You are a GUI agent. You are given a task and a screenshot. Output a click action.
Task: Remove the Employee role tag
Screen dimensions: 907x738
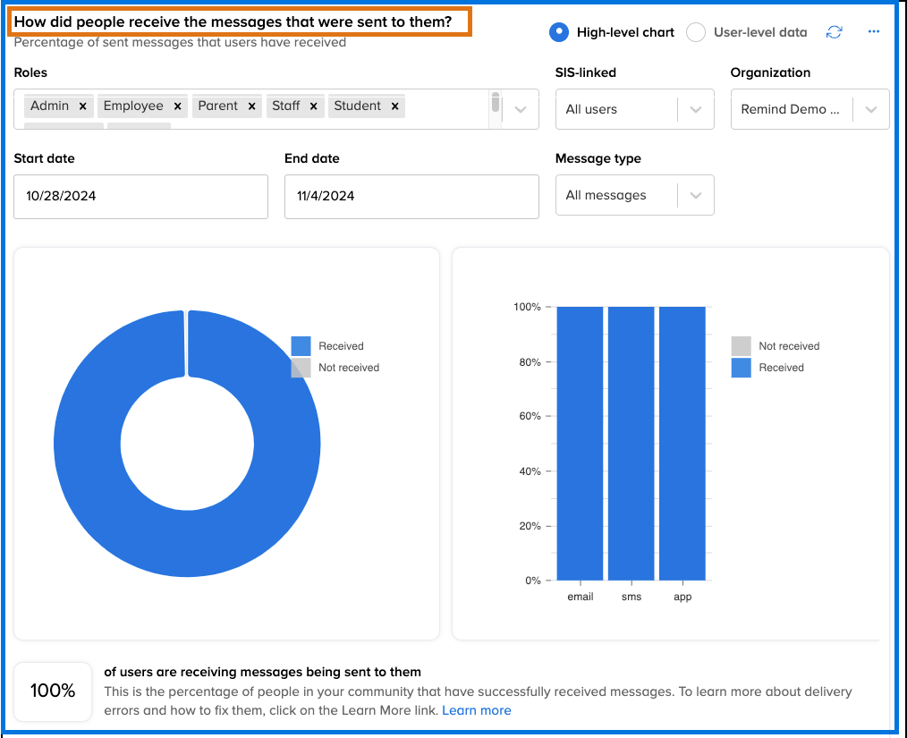[x=177, y=106]
